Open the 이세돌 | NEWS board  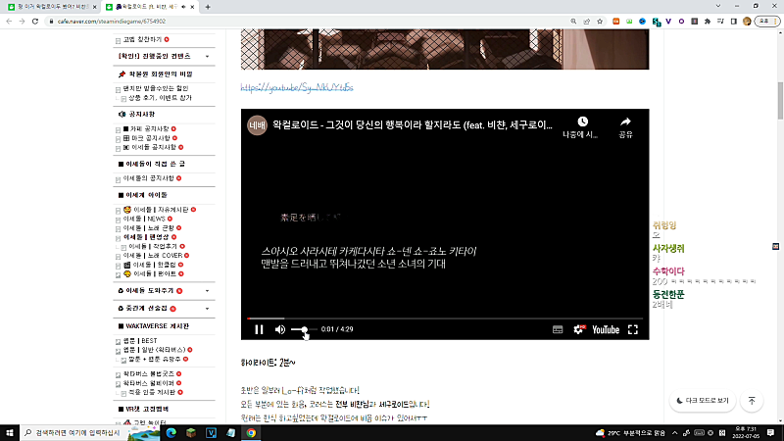pyautogui.click(x=144, y=219)
